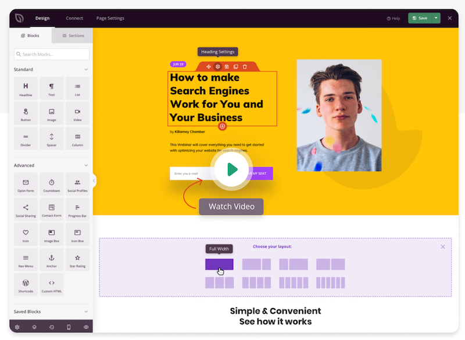Choose the six columns layout

coord(330,283)
